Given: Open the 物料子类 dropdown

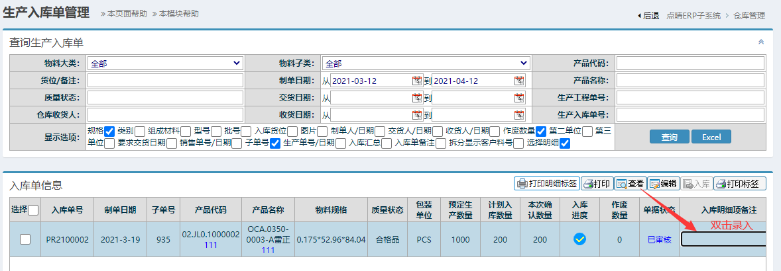Looking at the screenshot, I should point(426,63).
